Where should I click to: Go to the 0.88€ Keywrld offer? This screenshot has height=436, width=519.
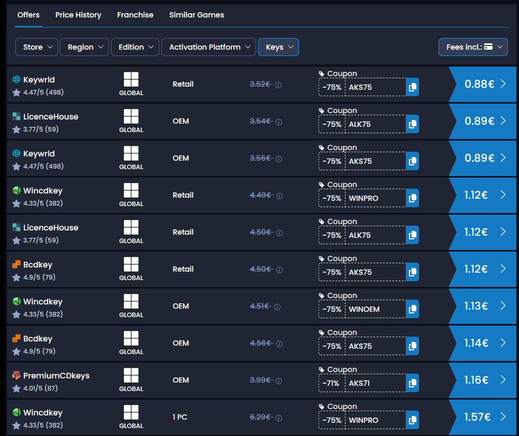[482, 84]
